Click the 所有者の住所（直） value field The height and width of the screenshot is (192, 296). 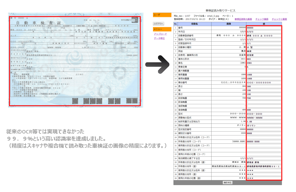263,167
